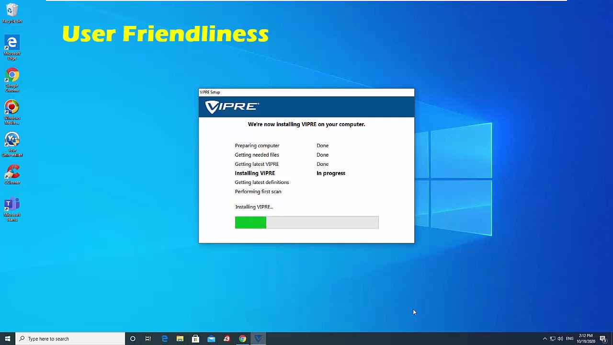Open network status in the system tray

552,339
